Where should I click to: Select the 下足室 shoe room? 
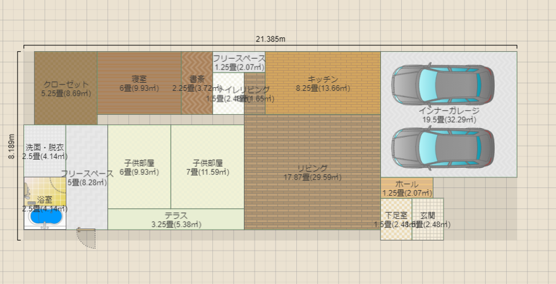coord(396,220)
